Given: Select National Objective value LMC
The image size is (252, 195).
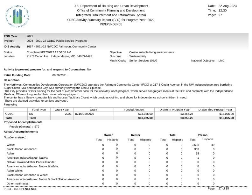Looking at the screenshot, I should (221, 61).
